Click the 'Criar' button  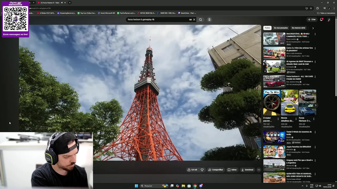click(x=312, y=19)
